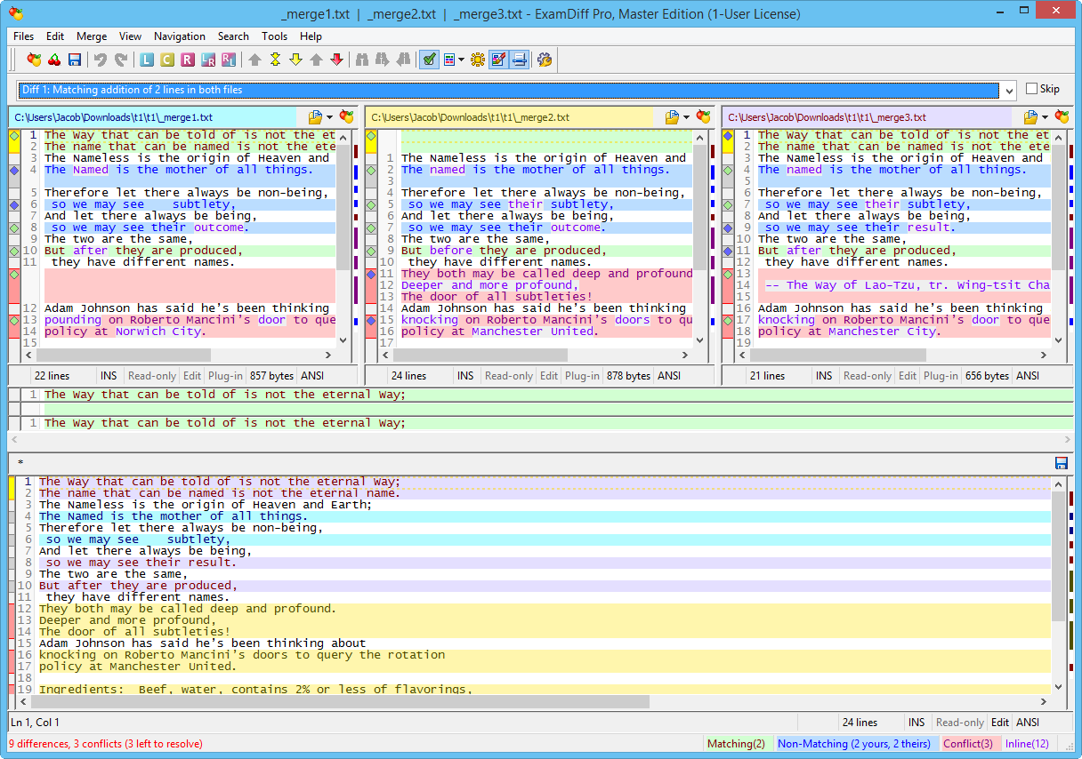Open recent files dropdown for _merge3.txt
The height and width of the screenshot is (759, 1082).
1045,117
